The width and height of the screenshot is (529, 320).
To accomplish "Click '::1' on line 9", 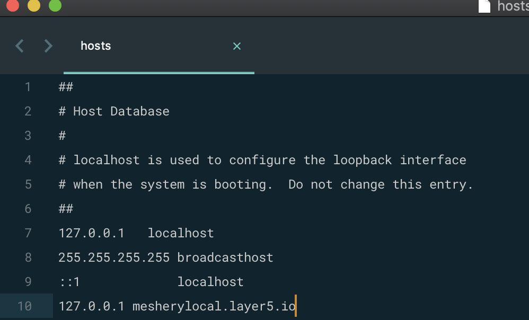I will click(x=69, y=282).
